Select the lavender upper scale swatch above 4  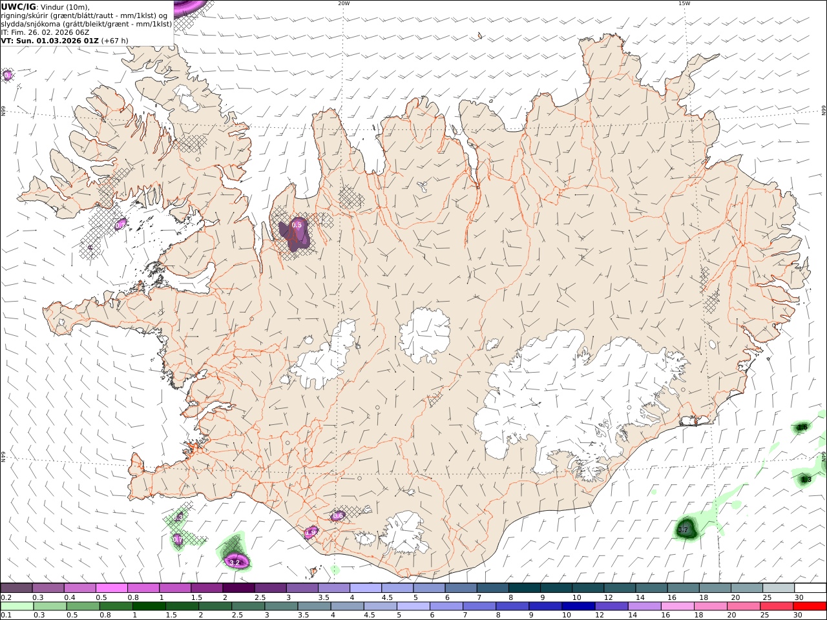pos(366,588)
